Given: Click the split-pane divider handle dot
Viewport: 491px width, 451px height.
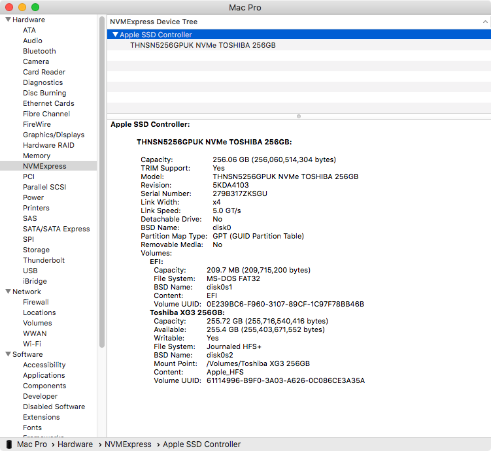Looking at the screenshot, I should point(299,116).
